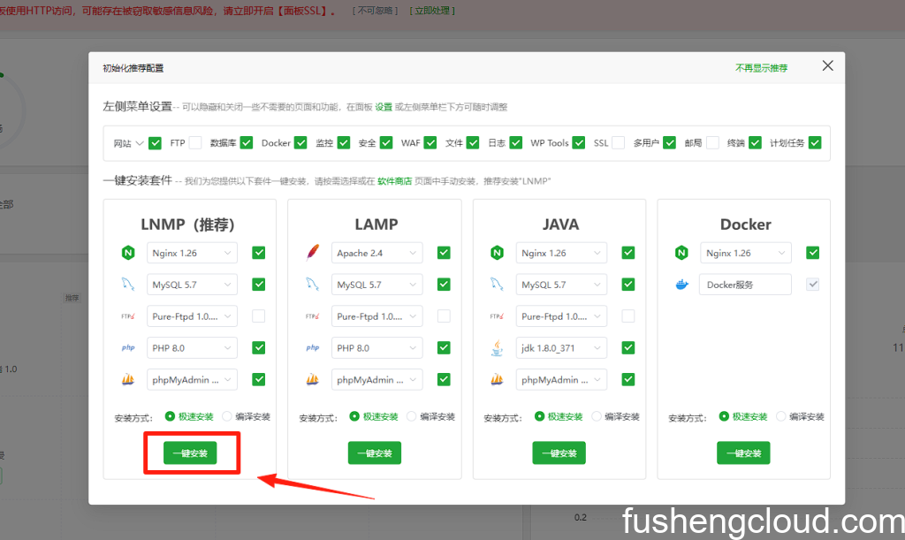Click the MySQL dolphin icon in LNMP card
The height and width of the screenshot is (540, 905).
tap(128, 285)
